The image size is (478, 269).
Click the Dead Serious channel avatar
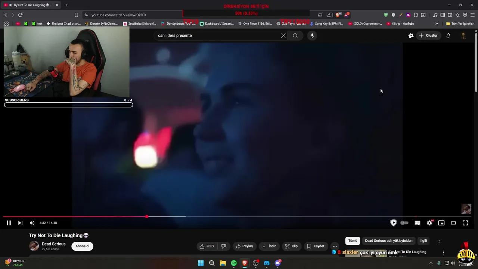tap(34, 246)
